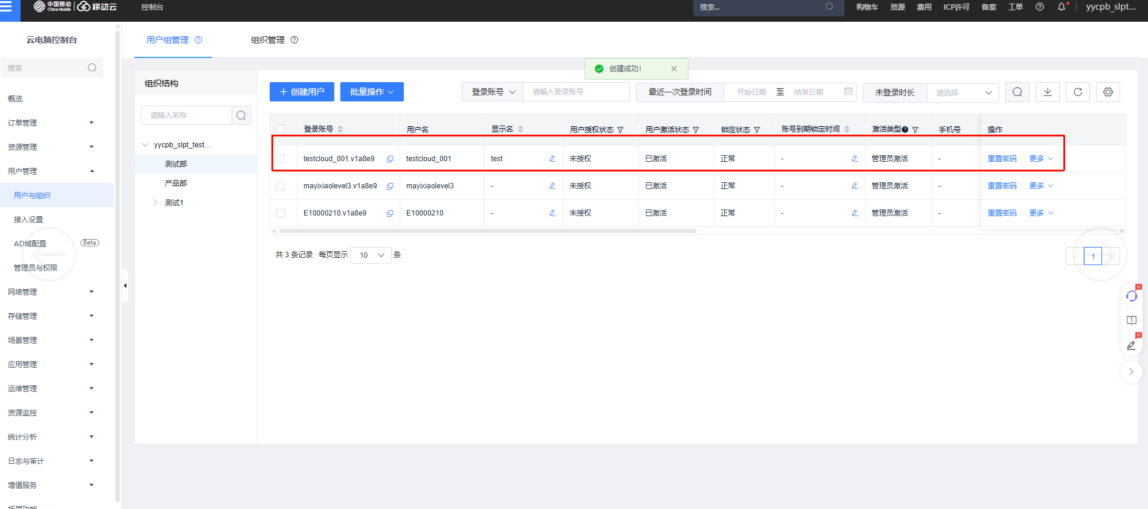Edit display name of E10000210 row
The width and height of the screenshot is (1148, 509).
coord(553,213)
